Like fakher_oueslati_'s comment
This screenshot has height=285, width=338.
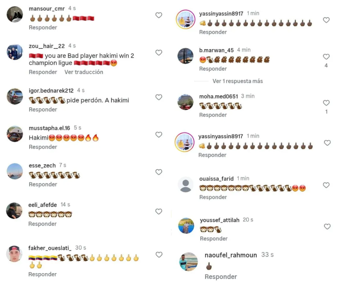(x=159, y=255)
